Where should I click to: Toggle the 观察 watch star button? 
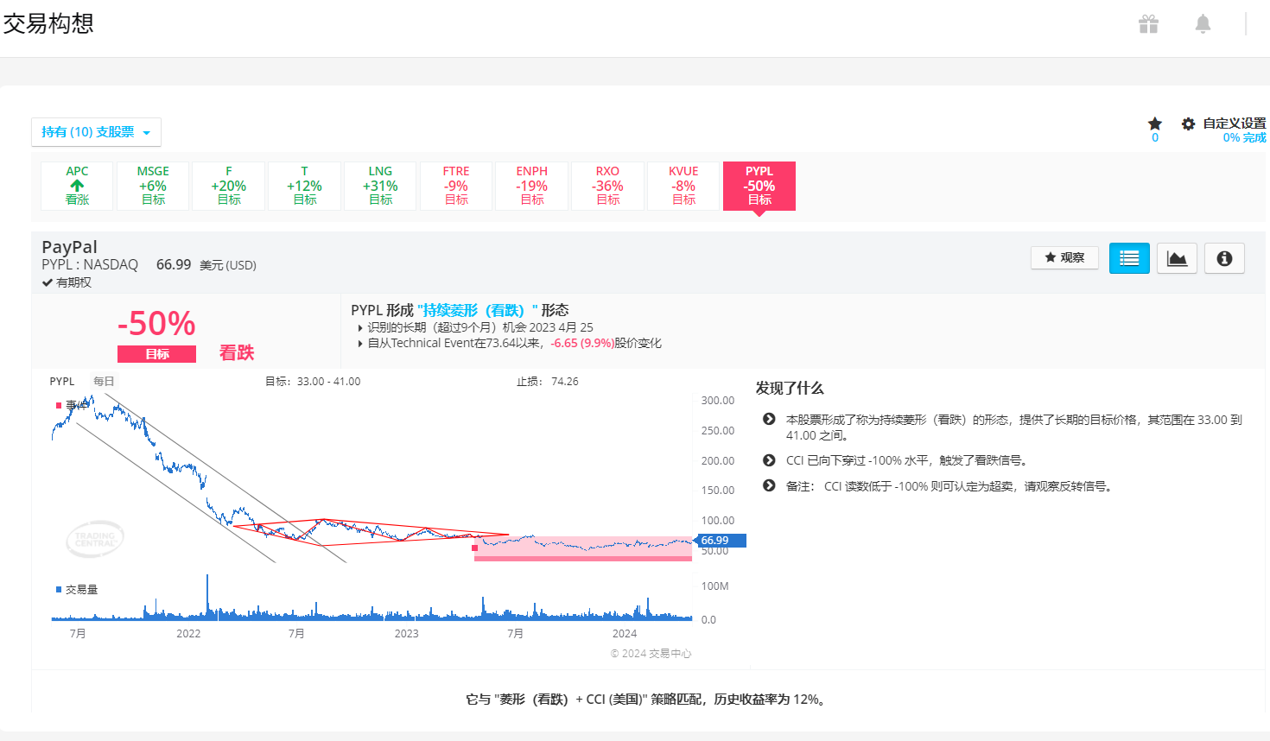pos(1064,257)
